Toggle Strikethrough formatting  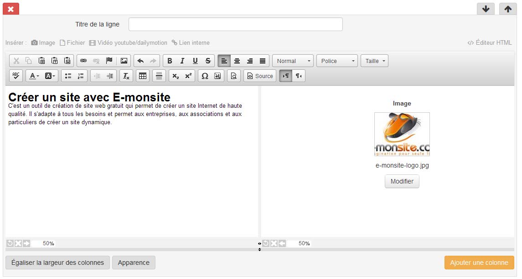[x=208, y=61]
